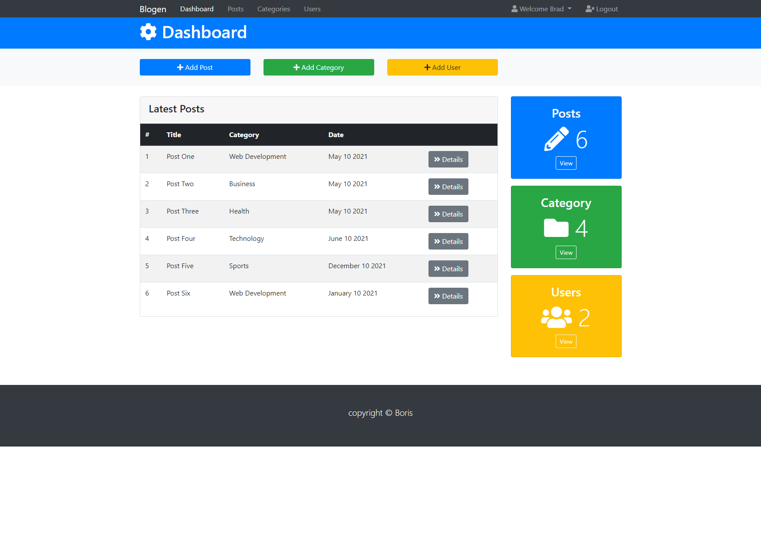
Task: Open Details for Post Three
Action: pos(448,214)
